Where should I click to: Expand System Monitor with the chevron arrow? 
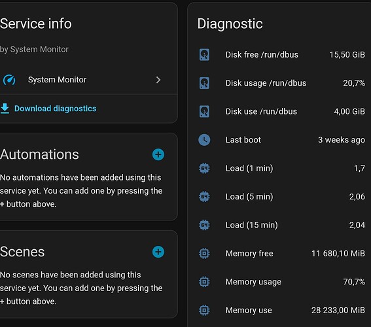point(158,80)
